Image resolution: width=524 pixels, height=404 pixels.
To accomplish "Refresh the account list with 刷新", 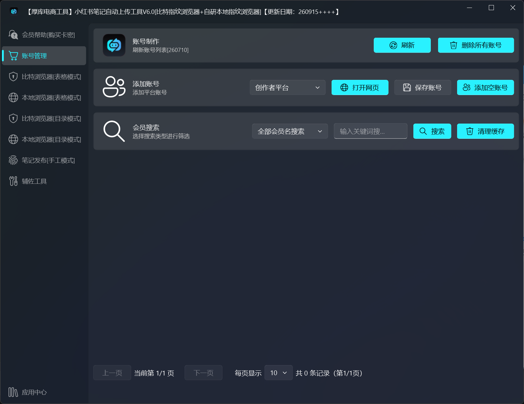I will 402,45.
